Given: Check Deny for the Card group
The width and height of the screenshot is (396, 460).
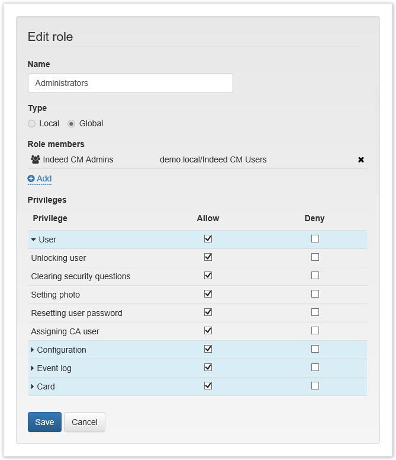Looking at the screenshot, I should coord(315,386).
